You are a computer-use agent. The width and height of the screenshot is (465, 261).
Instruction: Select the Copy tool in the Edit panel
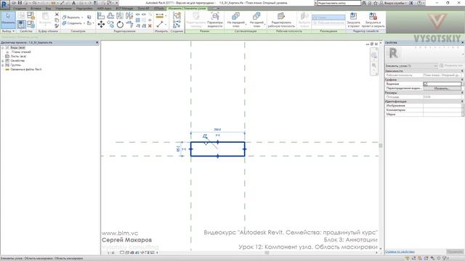pyautogui.click(x=110, y=24)
